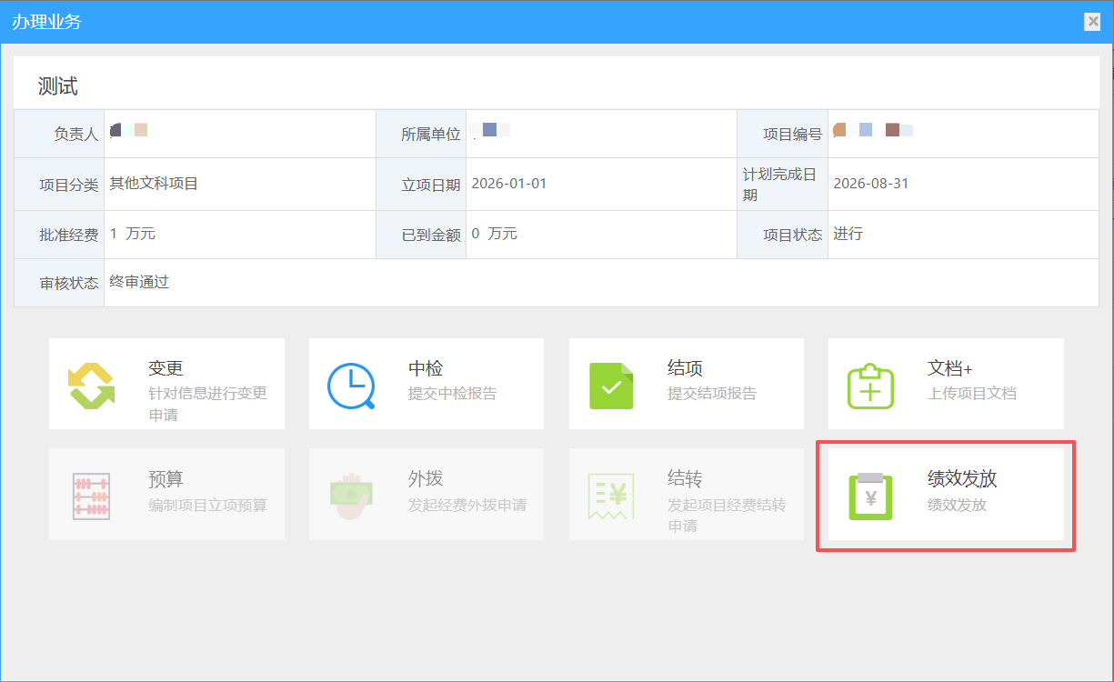Click the 提交结项报告 description
This screenshot has height=682, width=1114.
[712, 394]
